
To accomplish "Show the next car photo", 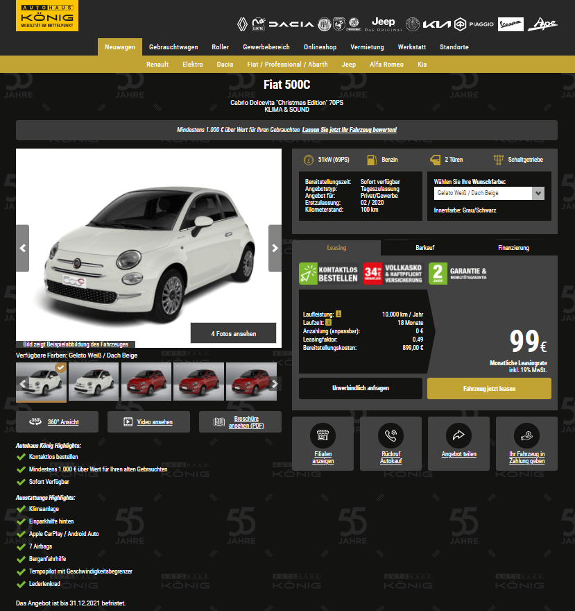I will (275, 249).
